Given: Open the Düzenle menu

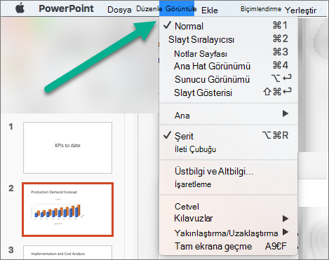Looking at the screenshot, I should tap(149, 8).
